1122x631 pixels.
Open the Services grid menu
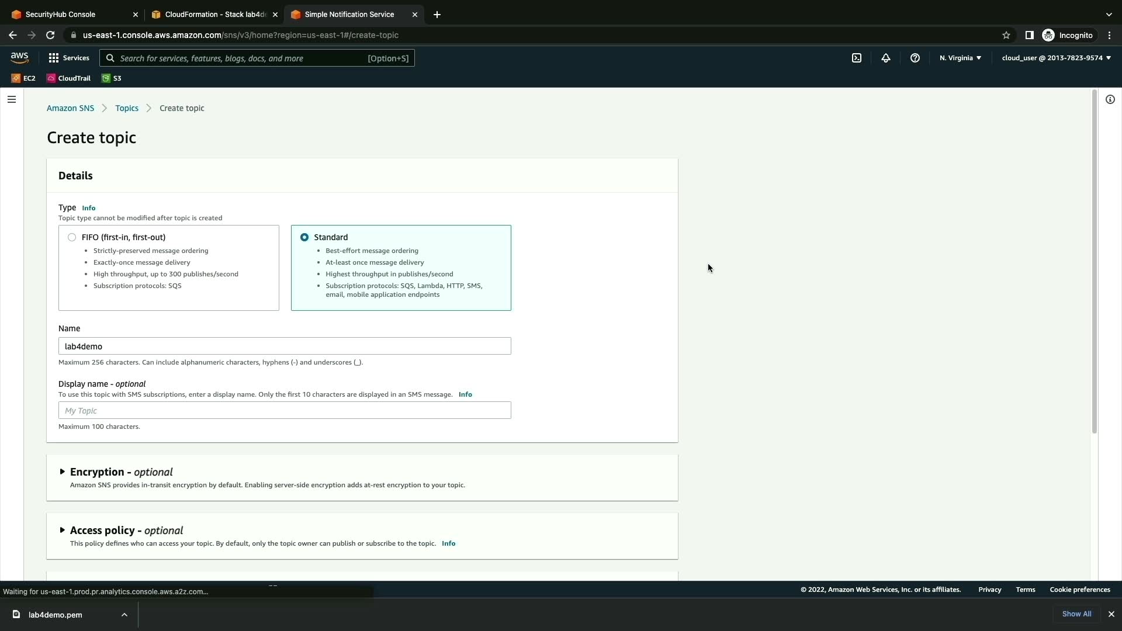point(69,58)
